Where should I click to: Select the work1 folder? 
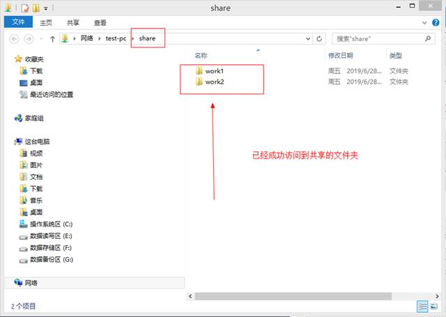[x=210, y=71]
